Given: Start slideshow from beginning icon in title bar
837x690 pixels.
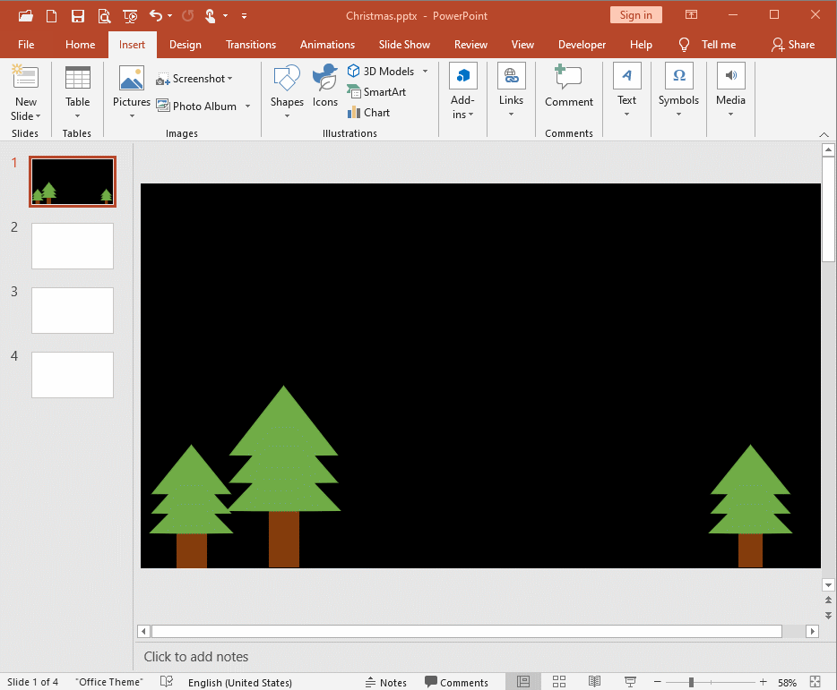Looking at the screenshot, I should point(130,16).
